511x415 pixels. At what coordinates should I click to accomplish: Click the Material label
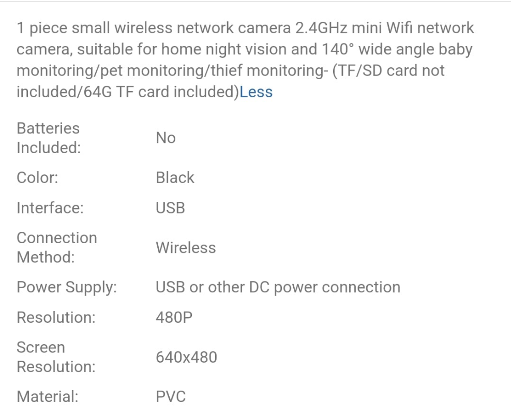click(47, 397)
